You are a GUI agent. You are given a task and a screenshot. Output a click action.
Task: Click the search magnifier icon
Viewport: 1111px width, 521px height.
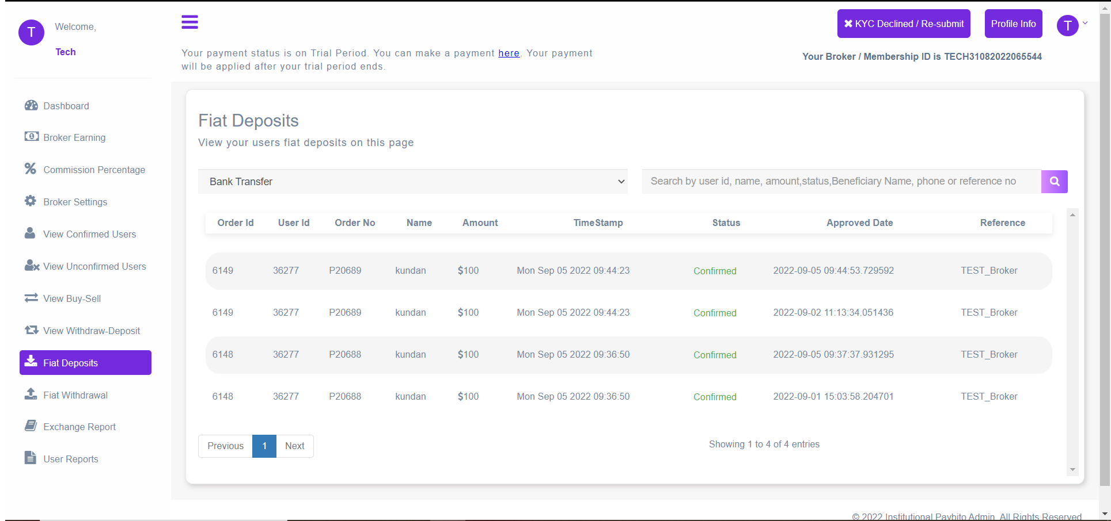pyautogui.click(x=1054, y=181)
